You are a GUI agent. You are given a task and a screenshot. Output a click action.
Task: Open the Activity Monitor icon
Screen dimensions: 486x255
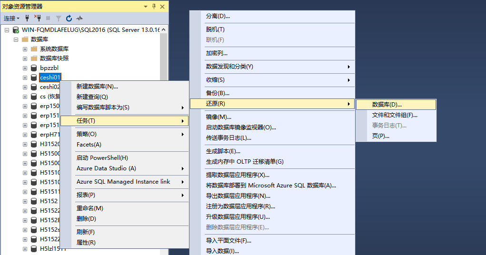[x=79, y=18]
